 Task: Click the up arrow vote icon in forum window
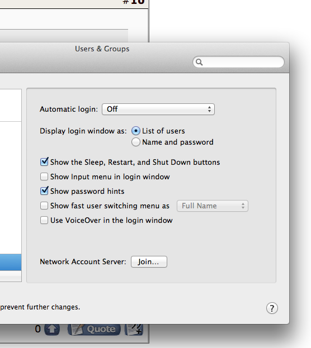tap(52, 330)
